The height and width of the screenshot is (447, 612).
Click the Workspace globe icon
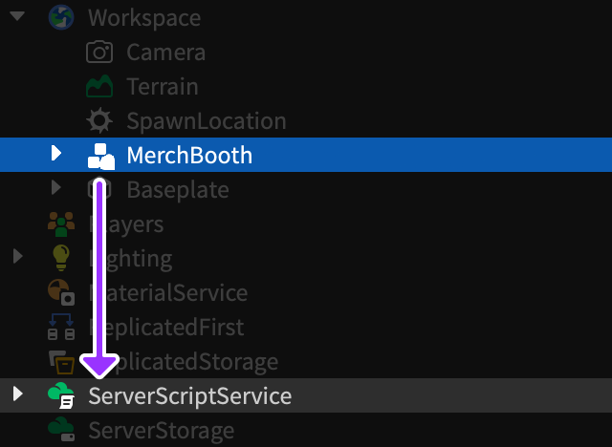61,17
